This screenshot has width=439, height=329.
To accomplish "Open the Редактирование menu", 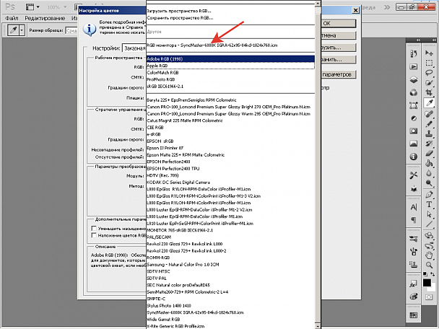I will (x=45, y=18).
